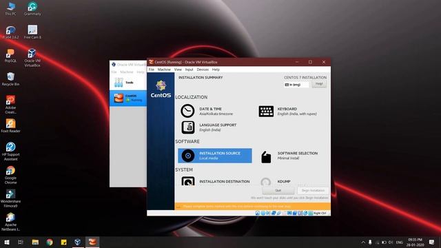Open Adobe Creative Cloud desktop shortcut
Image resolution: width=441 pixels, height=248 pixels.
click(10, 105)
